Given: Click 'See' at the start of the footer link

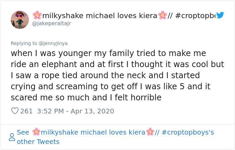Looking at the screenshot, I should click(x=23, y=132).
